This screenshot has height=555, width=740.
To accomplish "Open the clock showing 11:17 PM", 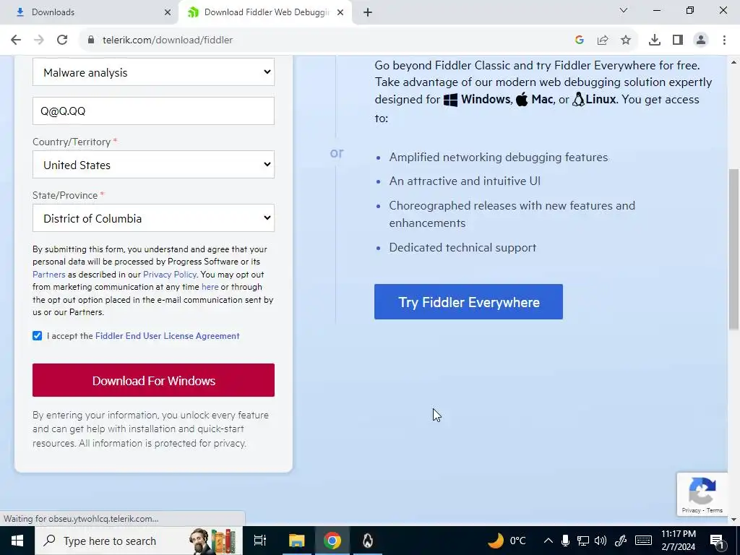I will pos(678,541).
